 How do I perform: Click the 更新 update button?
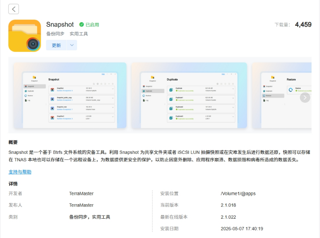[56, 45]
